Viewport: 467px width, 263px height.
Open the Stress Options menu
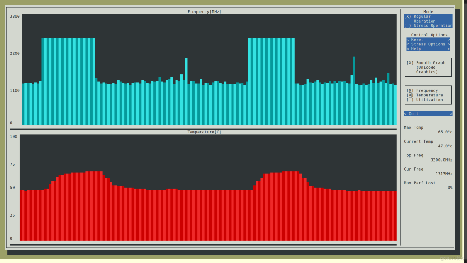pyautogui.click(x=428, y=44)
